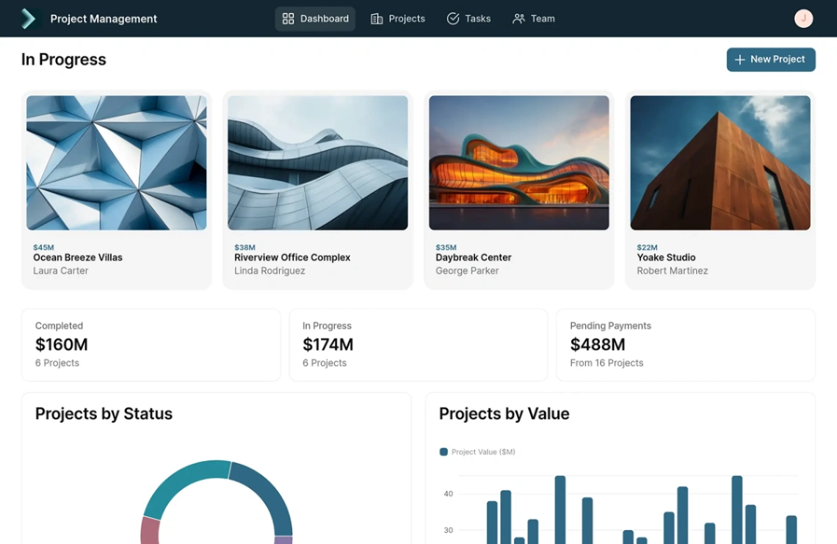Click the Pending Payments $488M amount
The image size is (837, 544).
[x=598, y=345]
